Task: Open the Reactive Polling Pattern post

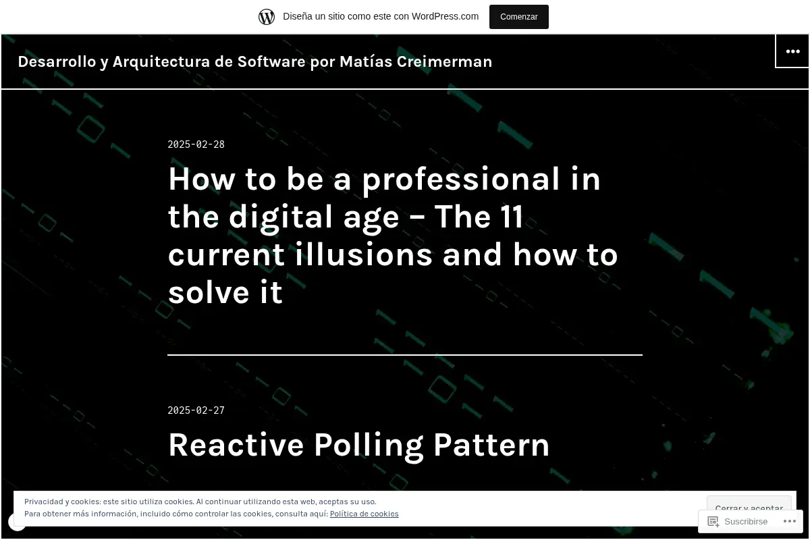Action: [x=359, y=446]
